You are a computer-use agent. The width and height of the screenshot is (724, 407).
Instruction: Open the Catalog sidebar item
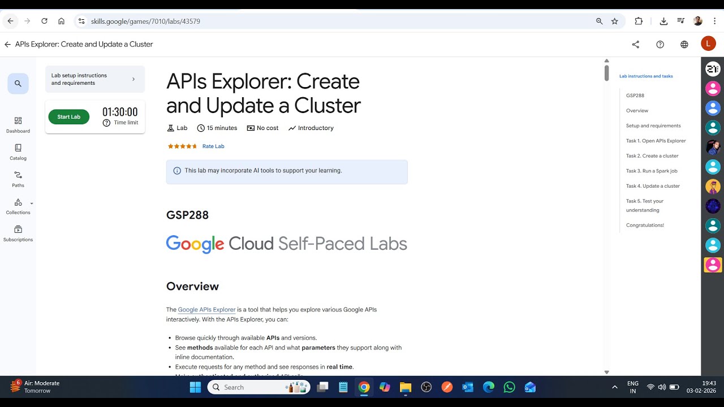pyautogui.click(x=18, y=152)
